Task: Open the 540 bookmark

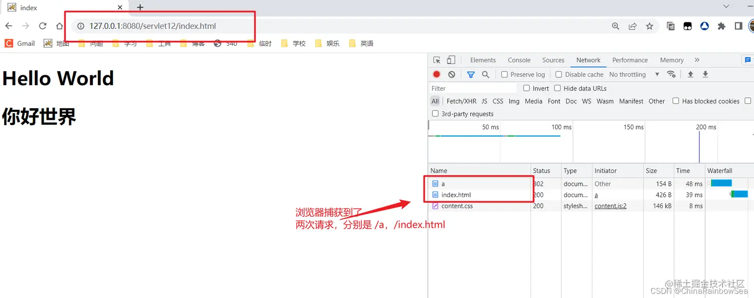Action: (225, 43)
